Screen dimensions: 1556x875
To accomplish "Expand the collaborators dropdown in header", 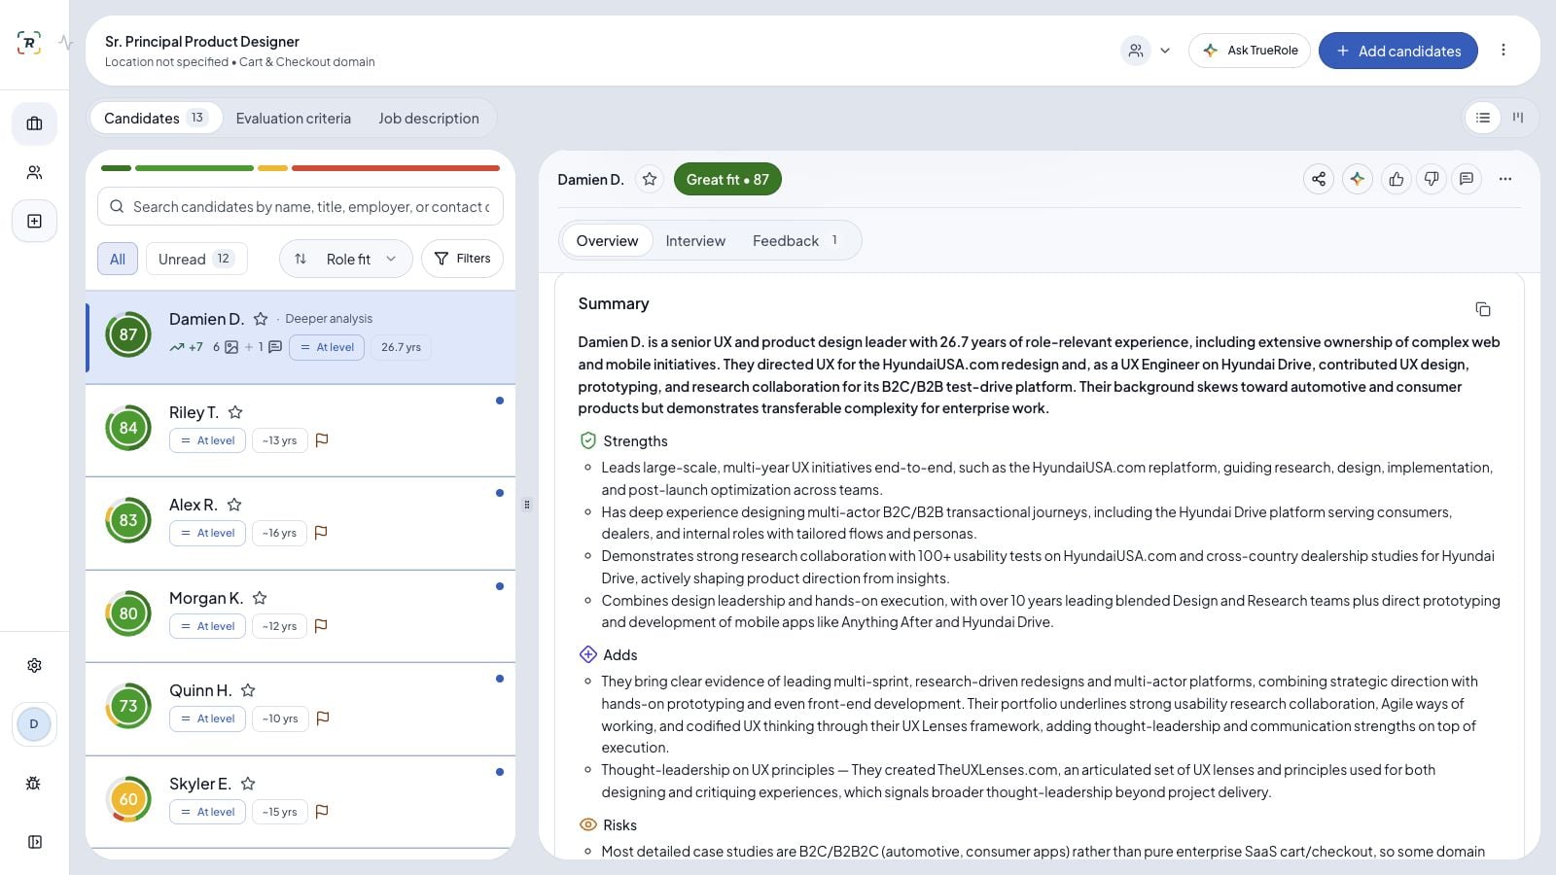I will (x=1164, y=51).
